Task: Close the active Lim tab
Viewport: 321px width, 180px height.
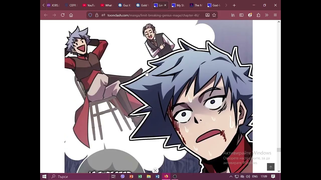Action: tap(165, 5)
